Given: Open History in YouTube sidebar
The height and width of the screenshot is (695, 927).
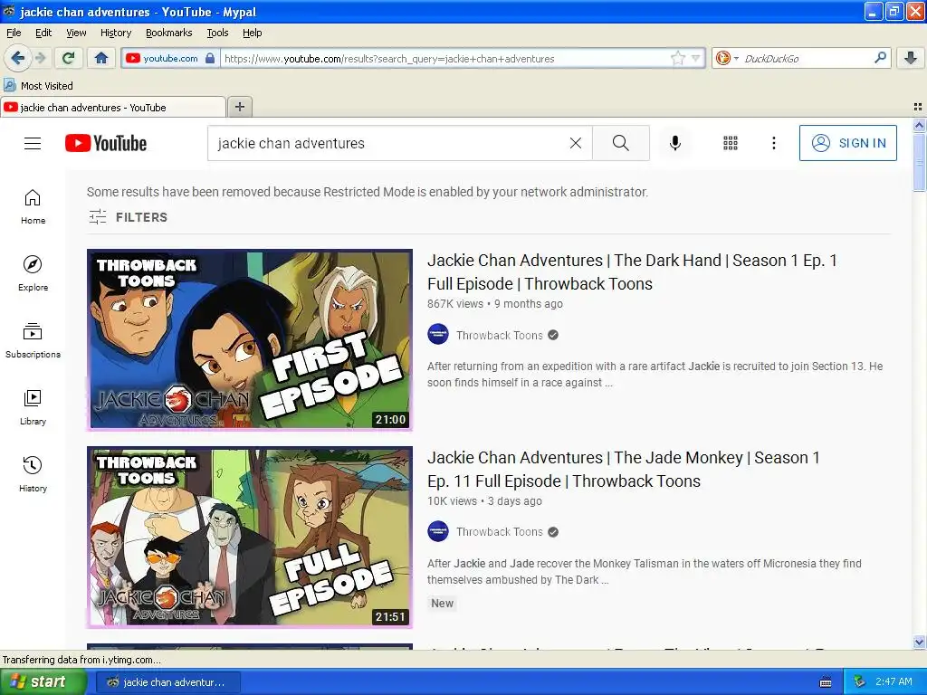Looking at the screenshot, I should pos(33,474).
